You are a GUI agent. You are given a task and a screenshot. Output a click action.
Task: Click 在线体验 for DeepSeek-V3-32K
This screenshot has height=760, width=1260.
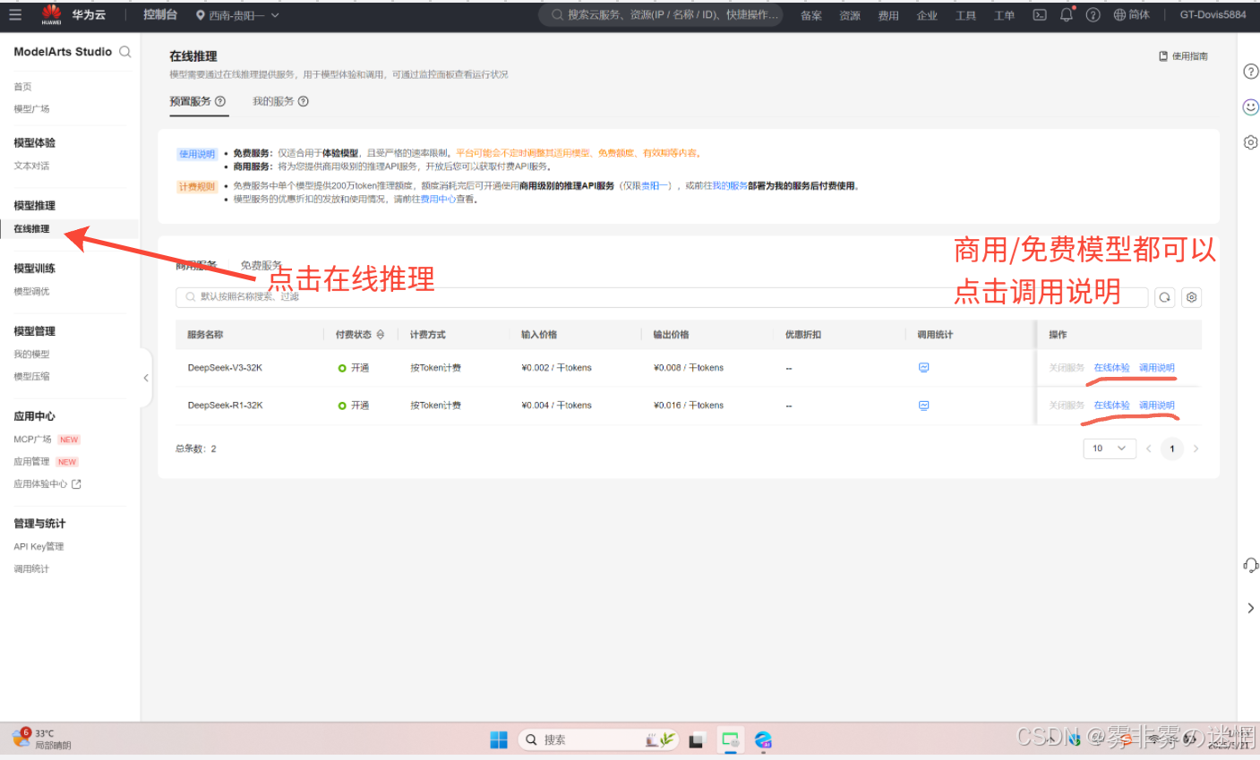coord(1111,368)
